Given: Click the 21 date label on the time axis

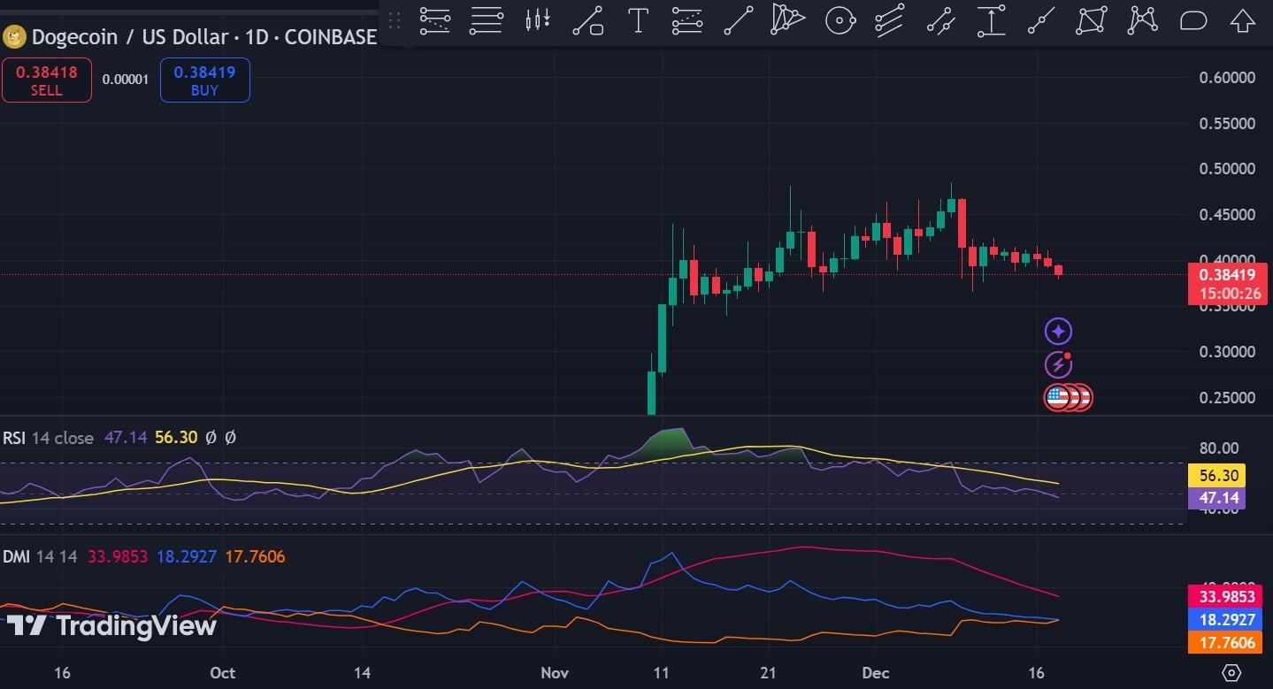Looking at the screenshot, I should (x=768, y=673).
